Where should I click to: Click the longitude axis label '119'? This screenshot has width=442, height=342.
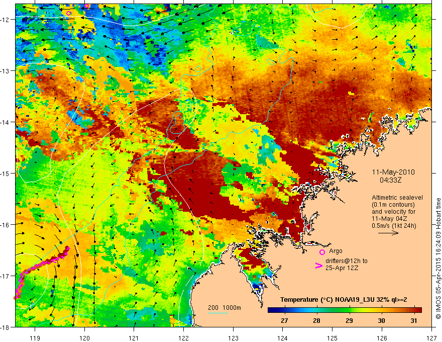point(35,338)
